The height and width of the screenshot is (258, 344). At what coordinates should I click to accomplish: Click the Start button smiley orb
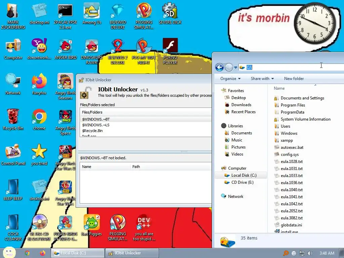pos(9,253)
